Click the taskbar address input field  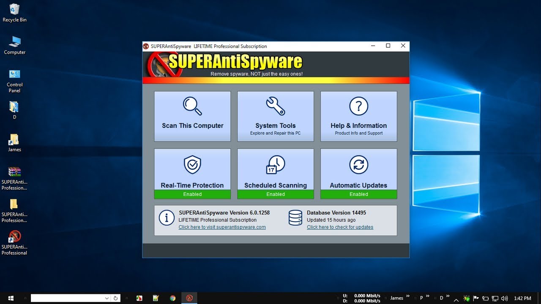coord(67,298)
